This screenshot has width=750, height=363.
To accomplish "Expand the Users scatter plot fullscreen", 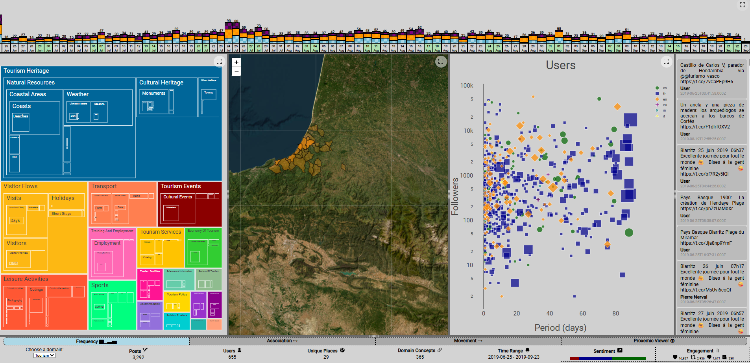I will click(x=666, y=61).
